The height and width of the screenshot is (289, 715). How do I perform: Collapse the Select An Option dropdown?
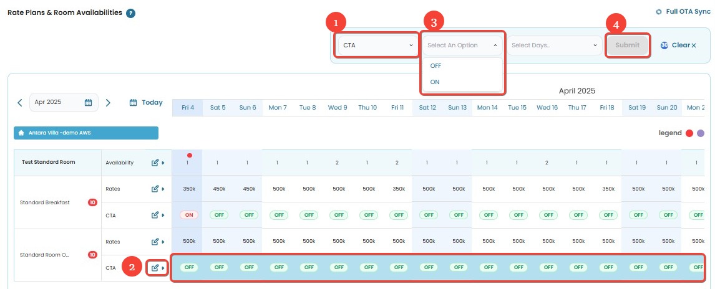[462, 45]
